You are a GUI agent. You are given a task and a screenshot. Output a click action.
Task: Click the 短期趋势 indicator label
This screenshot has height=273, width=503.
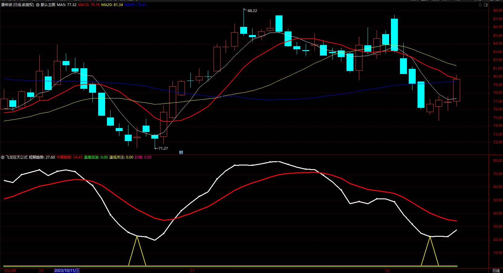pos(42,157)
